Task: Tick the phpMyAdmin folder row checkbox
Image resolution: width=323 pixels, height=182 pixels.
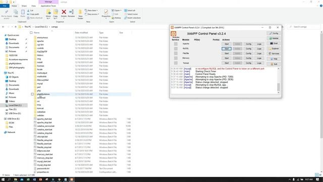Action: click(x=32, y=94)
